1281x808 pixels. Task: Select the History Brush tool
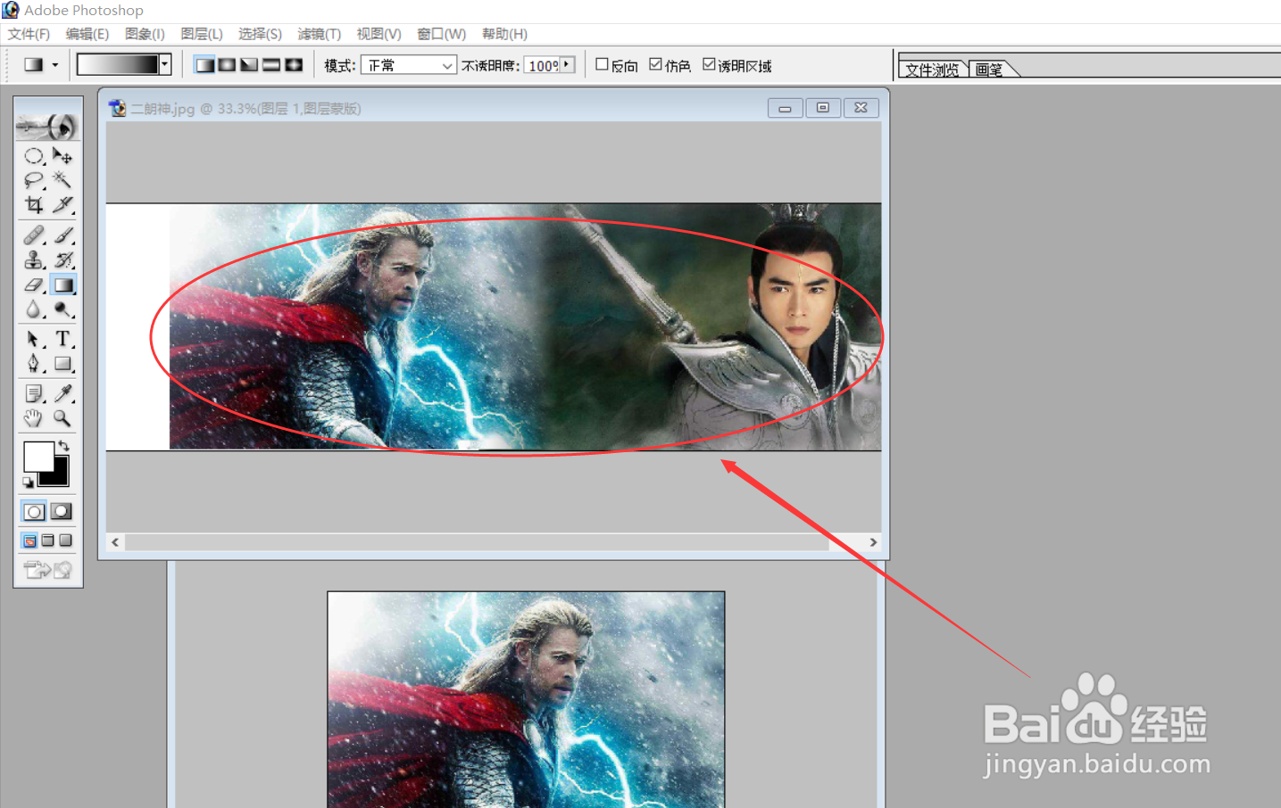click(x=62, y=260)
